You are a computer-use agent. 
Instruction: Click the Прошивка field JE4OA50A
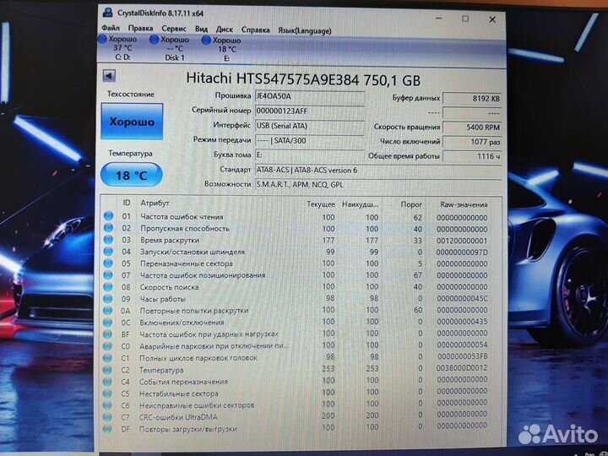pos(309,96)
